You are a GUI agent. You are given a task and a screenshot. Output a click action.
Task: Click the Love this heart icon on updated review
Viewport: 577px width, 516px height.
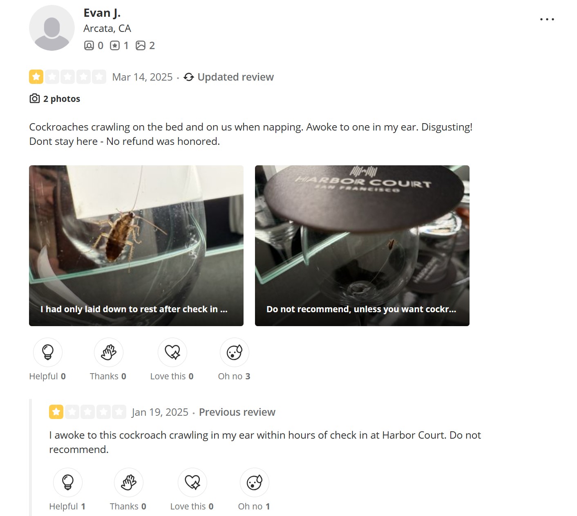pyautogui.click(x=172, y=352)
